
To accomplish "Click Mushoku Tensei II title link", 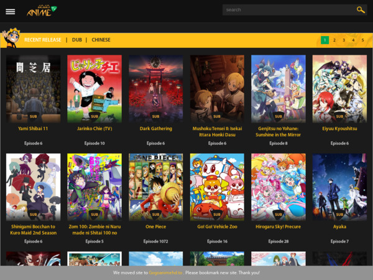I will coord(217,132).
